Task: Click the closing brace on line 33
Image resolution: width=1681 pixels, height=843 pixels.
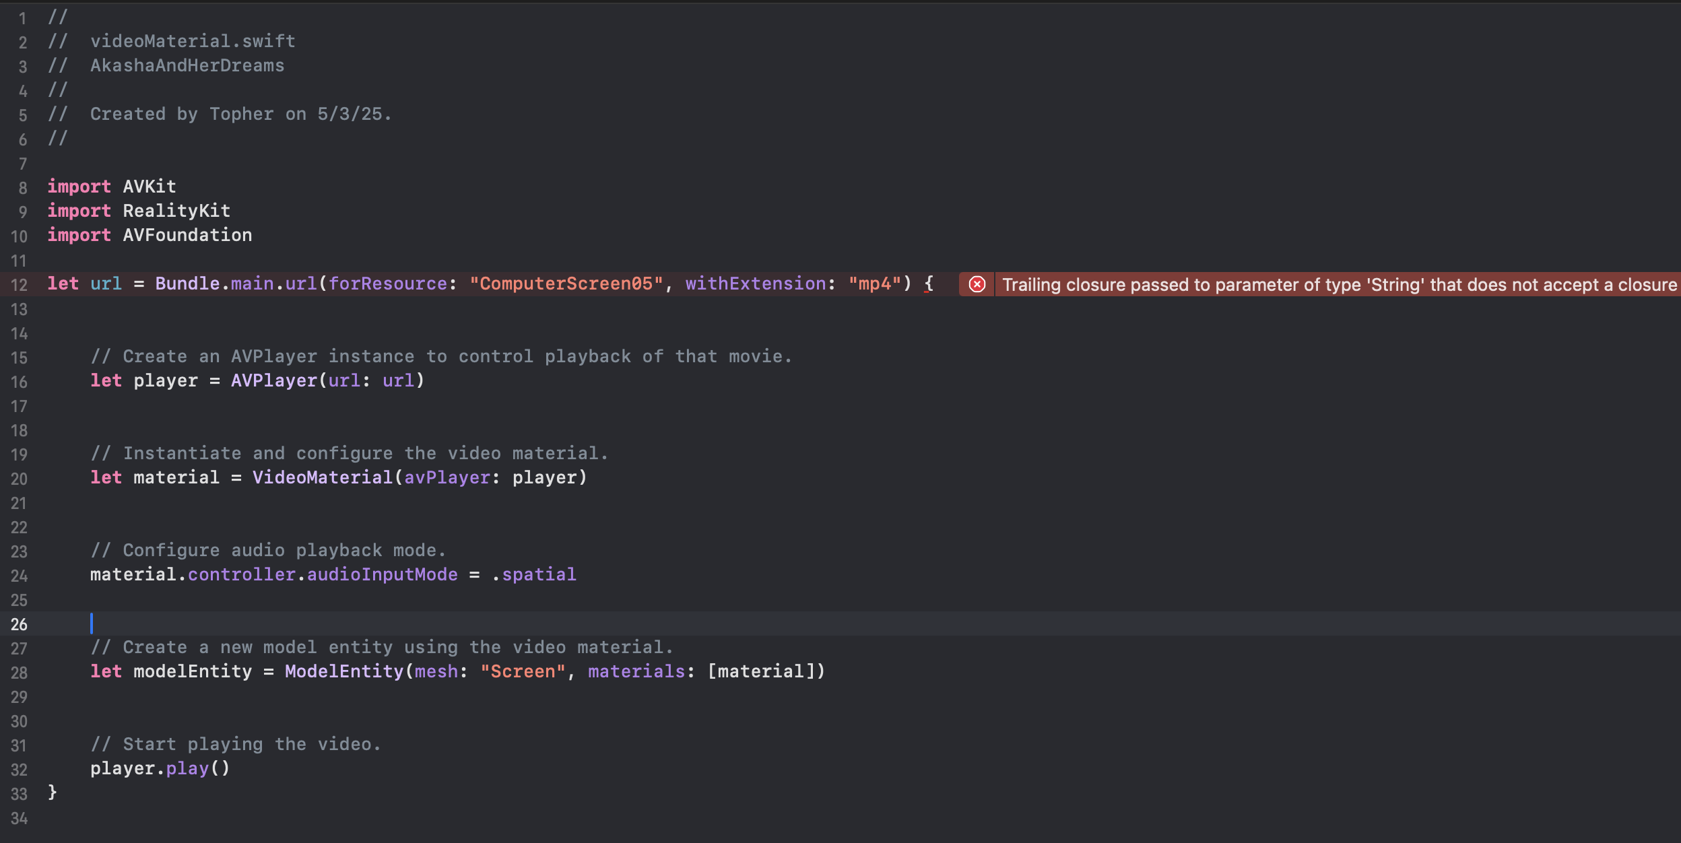Action: pyautogui.click(x=53, y=793)
